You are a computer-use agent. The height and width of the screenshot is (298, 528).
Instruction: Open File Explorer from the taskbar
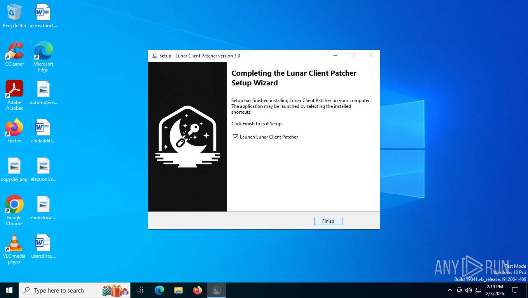point(179,290)
